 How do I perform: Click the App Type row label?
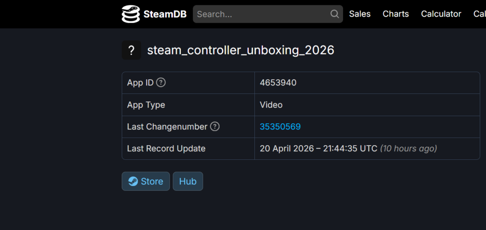146,105
